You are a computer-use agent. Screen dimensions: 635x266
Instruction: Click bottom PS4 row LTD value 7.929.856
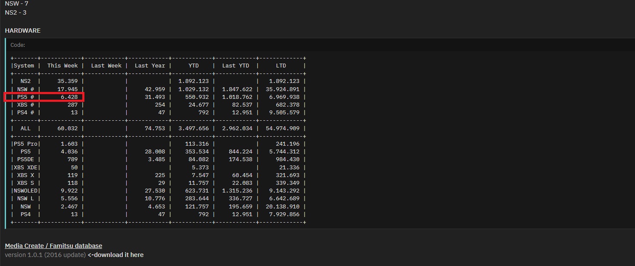click(284, 214)
